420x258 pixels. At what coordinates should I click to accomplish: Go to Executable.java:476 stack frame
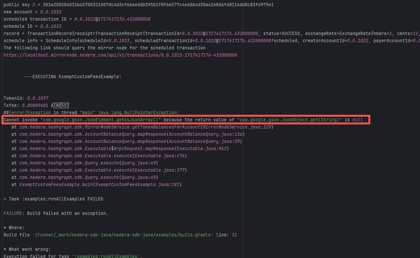pos(160,156)
